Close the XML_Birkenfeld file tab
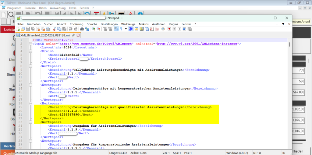 point(78,35)
